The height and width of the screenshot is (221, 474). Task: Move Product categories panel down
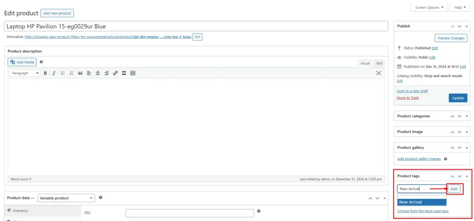pyautogui.click(x=460, y=116)
